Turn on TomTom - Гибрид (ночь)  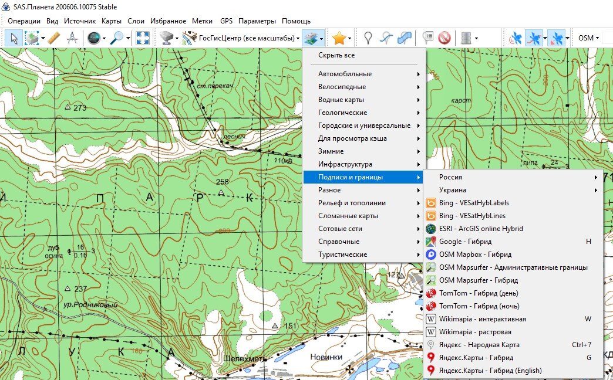tap(513, 306)
